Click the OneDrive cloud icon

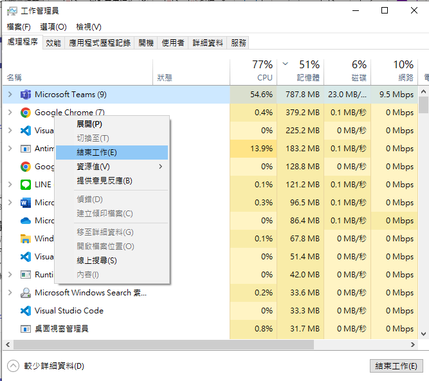pos(26,221)
